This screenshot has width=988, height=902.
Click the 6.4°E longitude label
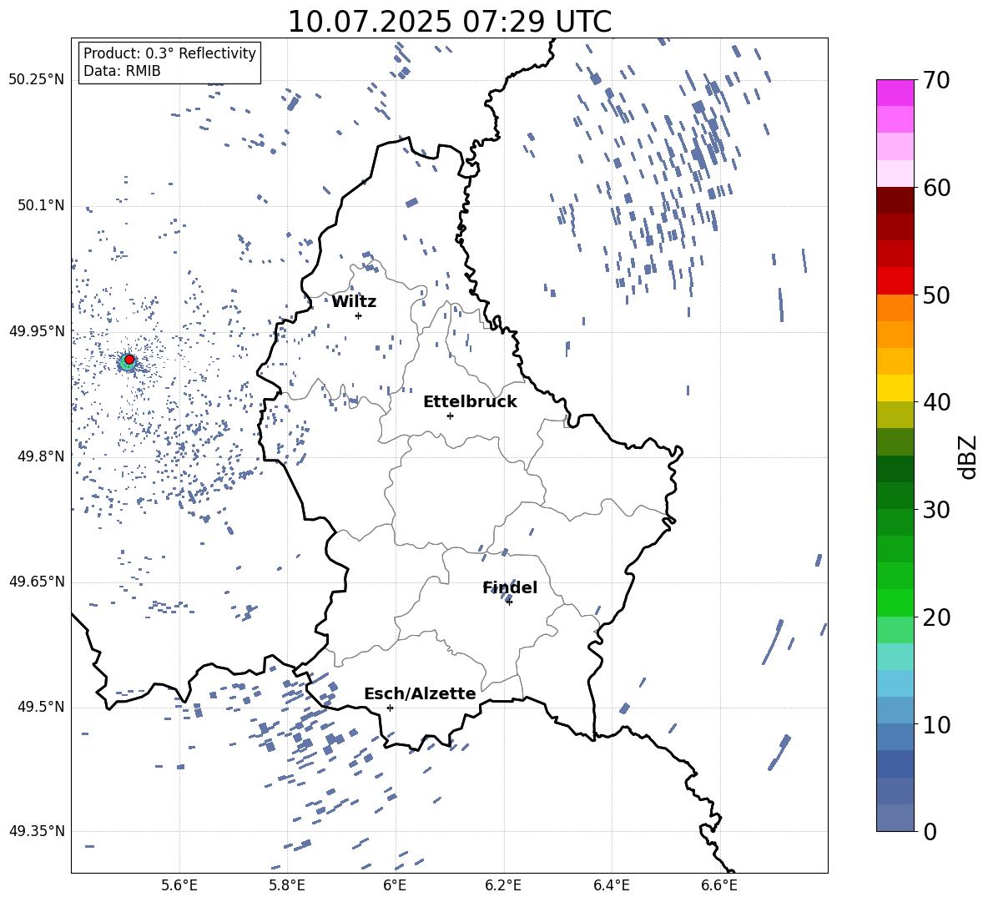(x=611, y=885)
